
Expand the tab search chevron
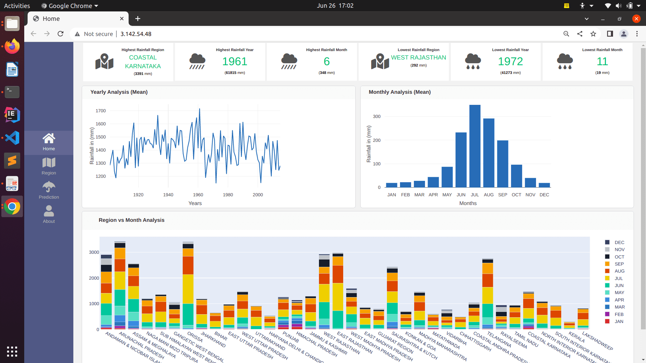click(x=586, y=19)
